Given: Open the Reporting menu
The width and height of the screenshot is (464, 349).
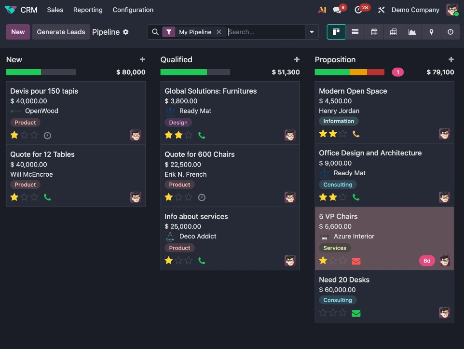Looking at the screenshot, I should tap(88, 10).
